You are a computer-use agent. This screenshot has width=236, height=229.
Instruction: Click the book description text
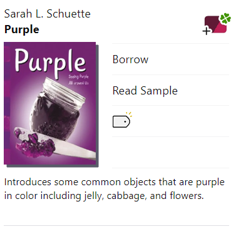coord(115,189)
